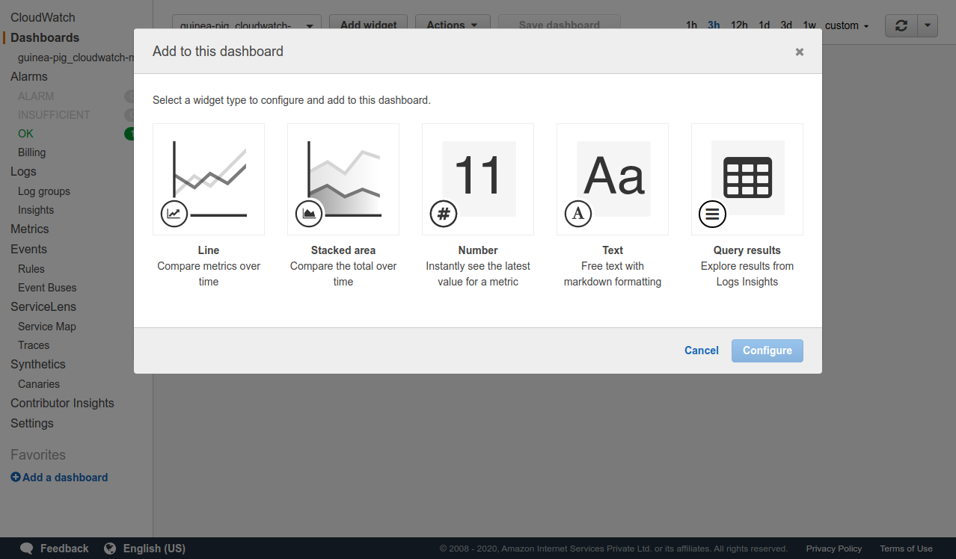Select the Text widget icon
This screenshot has width=956, height=559.
click(613, 179)
